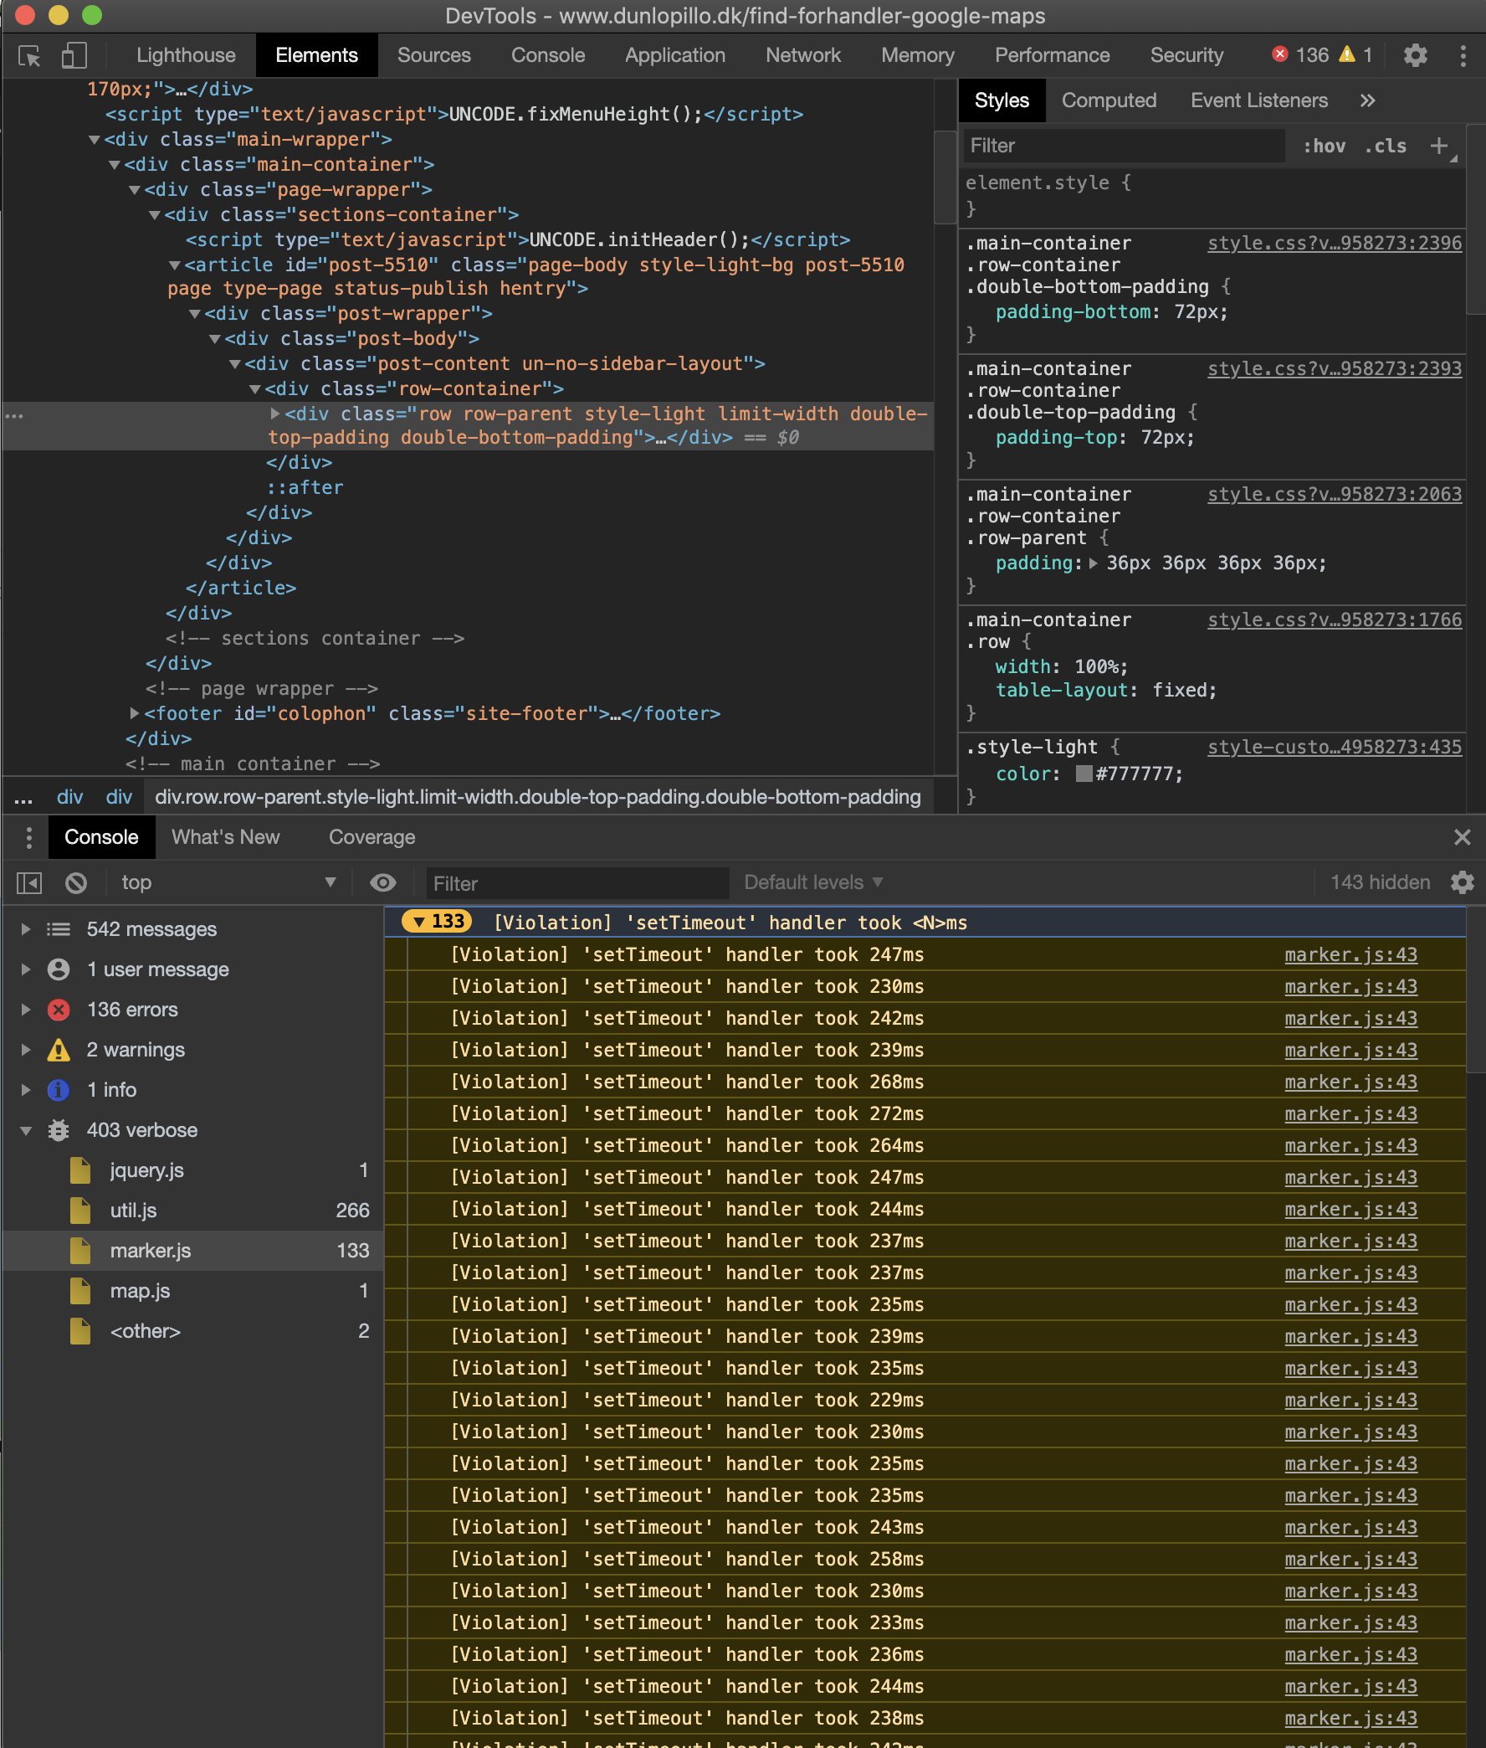The height and width of the screenshot is (1748, 1486).
Task: Close the console drawer
Action: pos(1462,837)
